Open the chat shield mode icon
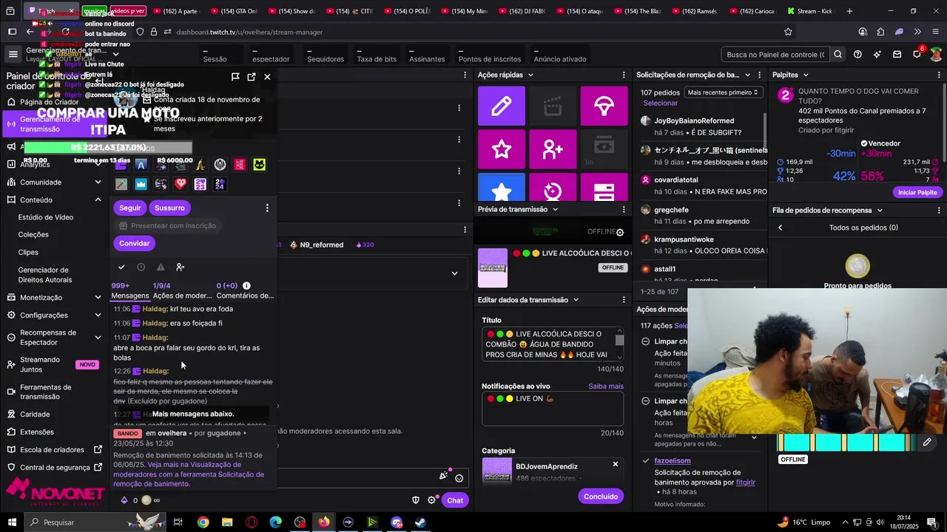Image resolution: width=947 pixels, height=532 pixels. (x=416, y=500)
